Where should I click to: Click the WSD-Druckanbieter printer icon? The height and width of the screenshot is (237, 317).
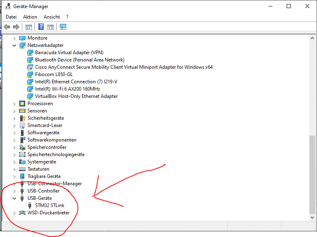(x=22, y=213)
